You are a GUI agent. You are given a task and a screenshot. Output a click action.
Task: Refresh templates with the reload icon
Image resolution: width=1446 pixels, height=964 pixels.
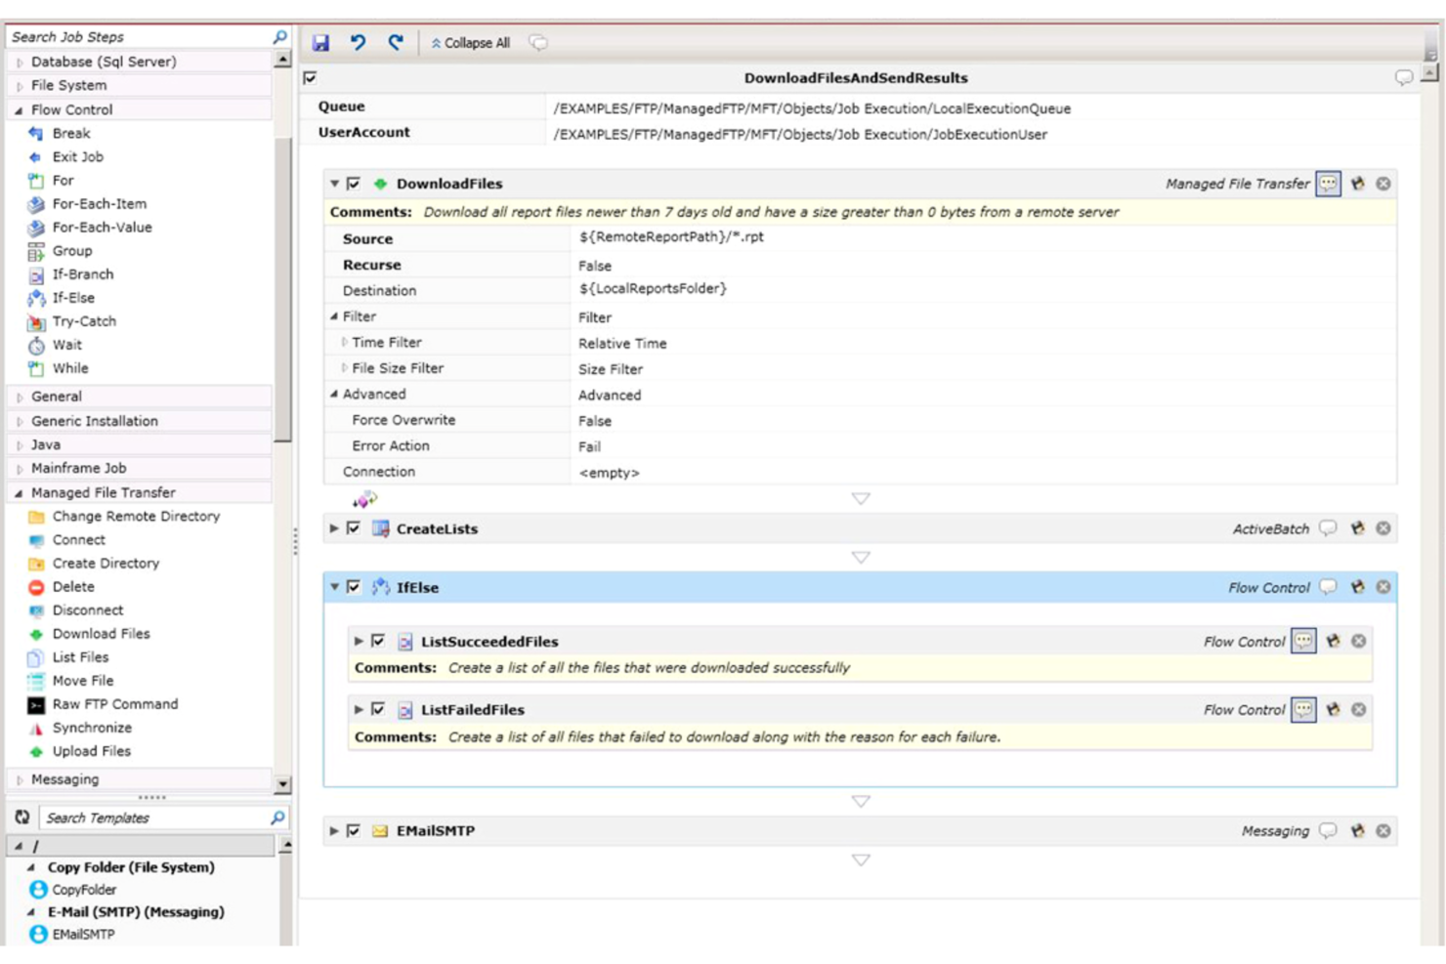click(21, 817)
